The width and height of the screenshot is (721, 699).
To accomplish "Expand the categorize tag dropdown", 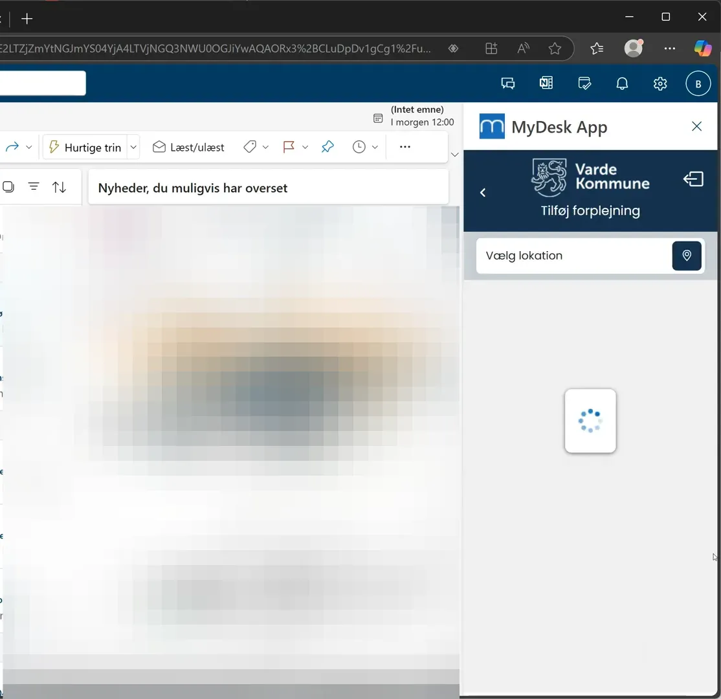I will pyautogui.click(x=265, y=147).
